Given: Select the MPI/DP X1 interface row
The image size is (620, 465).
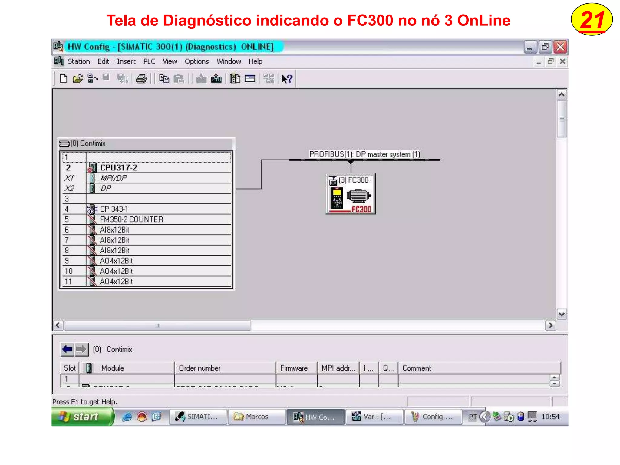Looking at the screenshot, I should pos(147,178).
